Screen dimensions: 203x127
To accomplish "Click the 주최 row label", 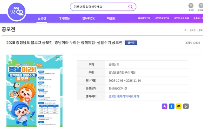I will tap(91, 64).
